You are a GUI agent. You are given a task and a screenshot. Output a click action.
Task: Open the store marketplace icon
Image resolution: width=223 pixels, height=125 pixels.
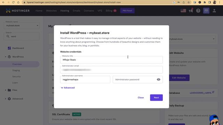tap(206, 11)
